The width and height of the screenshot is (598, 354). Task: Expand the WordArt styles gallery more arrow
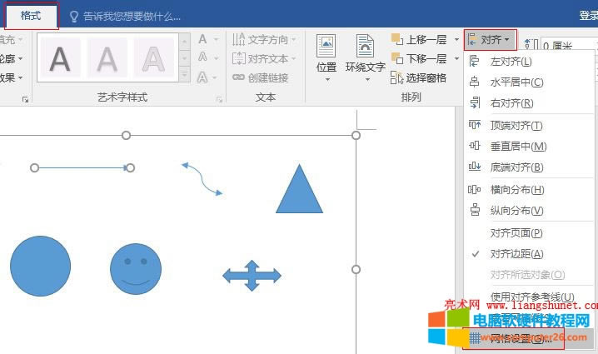click(x=184, y=74)
